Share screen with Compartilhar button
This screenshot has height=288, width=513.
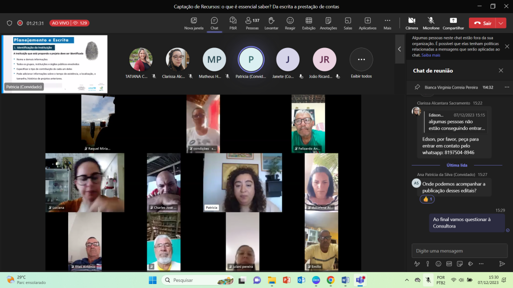click(x=453, y=23)
